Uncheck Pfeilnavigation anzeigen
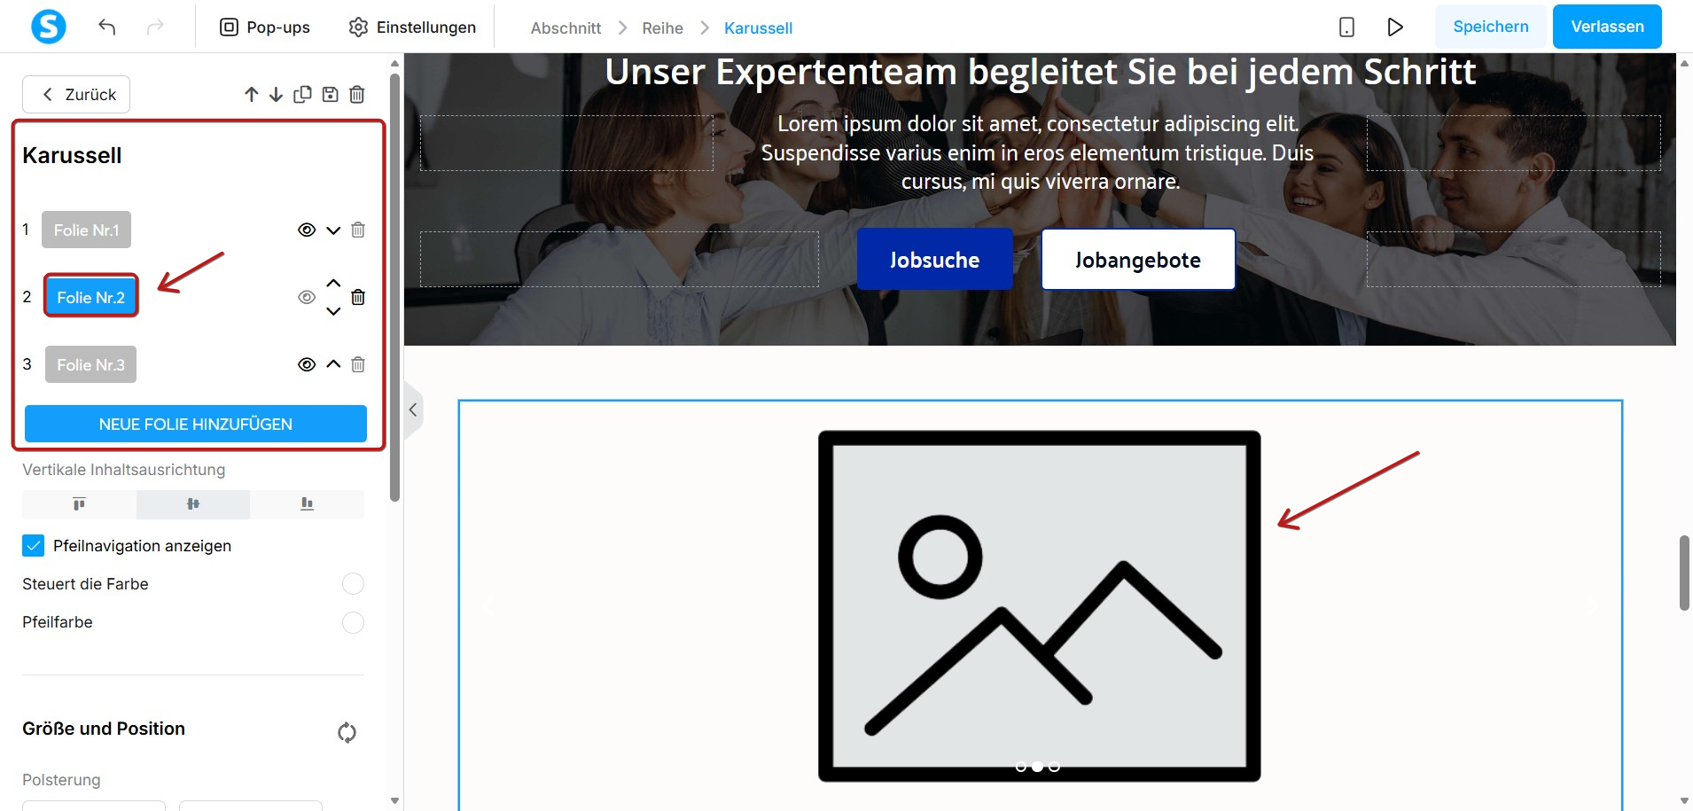1693x811 pixels. coord(33,546)
